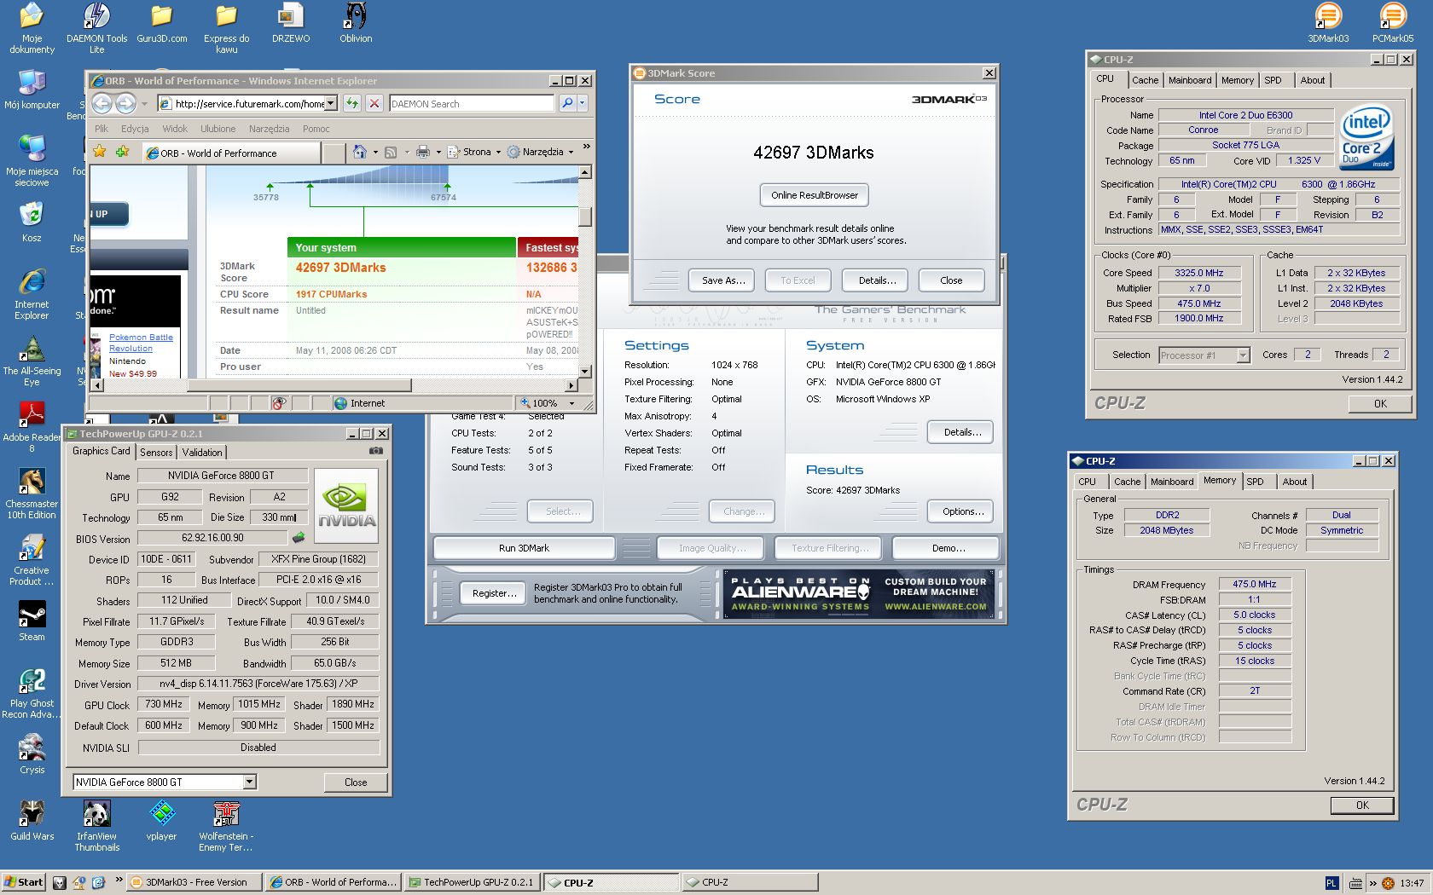Click the Run 3DMark button
The image size is (1433, 895).
[524, 548]
